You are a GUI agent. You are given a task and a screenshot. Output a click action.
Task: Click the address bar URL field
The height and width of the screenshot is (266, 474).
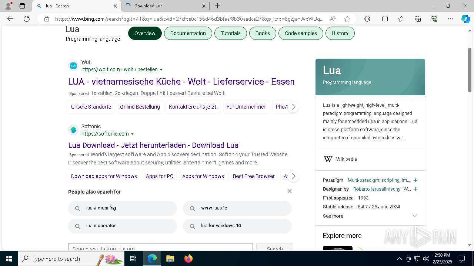point(189,19)
